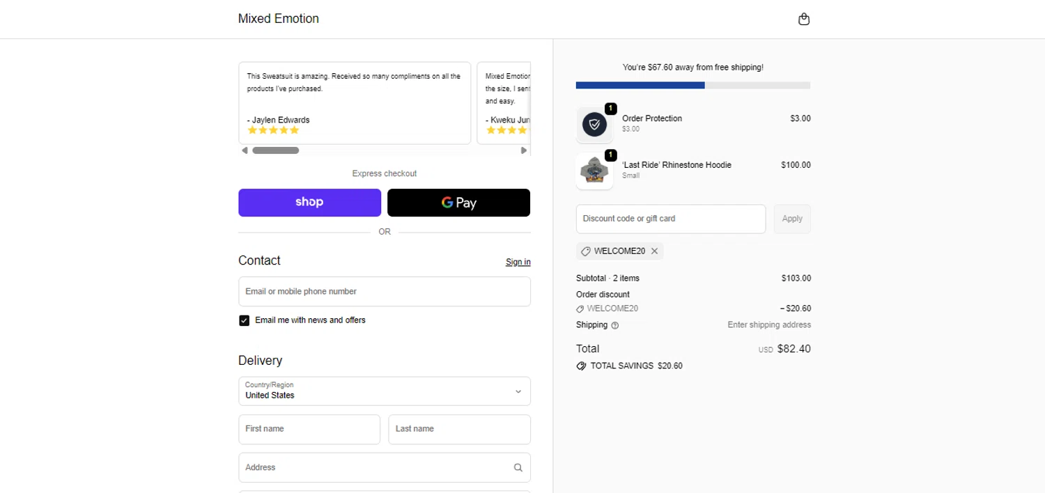This screenshot has height=493, width=1045.
Task: Click the Last name field
Action: tap(459, 430)
